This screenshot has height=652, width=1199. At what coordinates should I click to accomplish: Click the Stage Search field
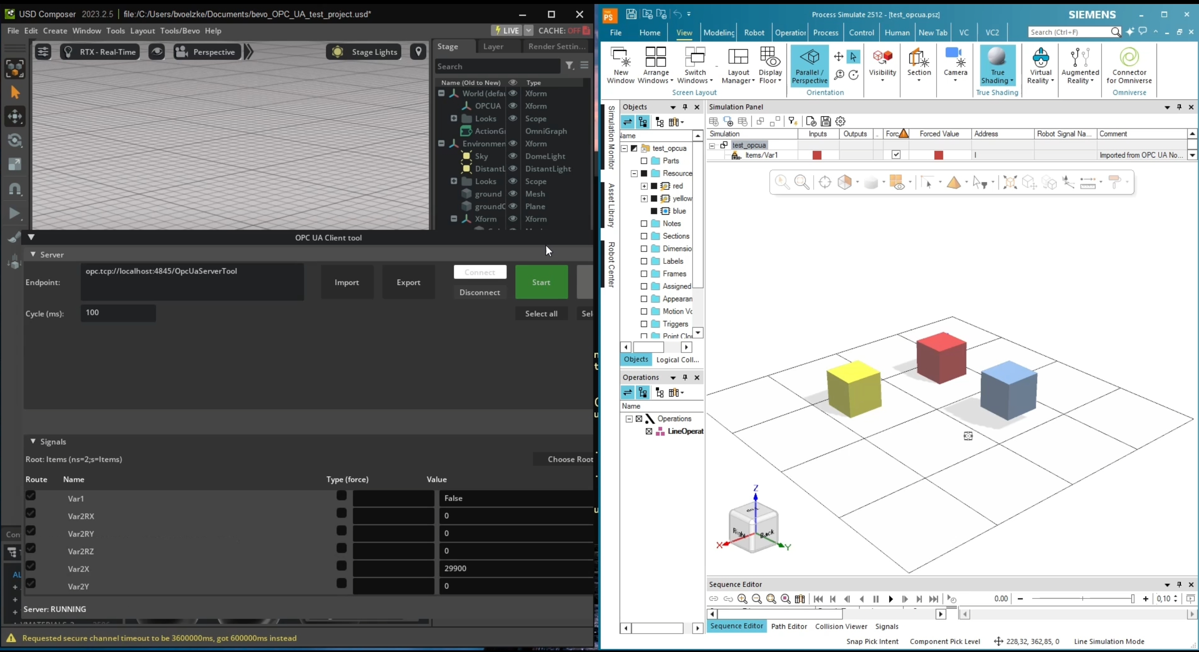click(x=498, y=66)
